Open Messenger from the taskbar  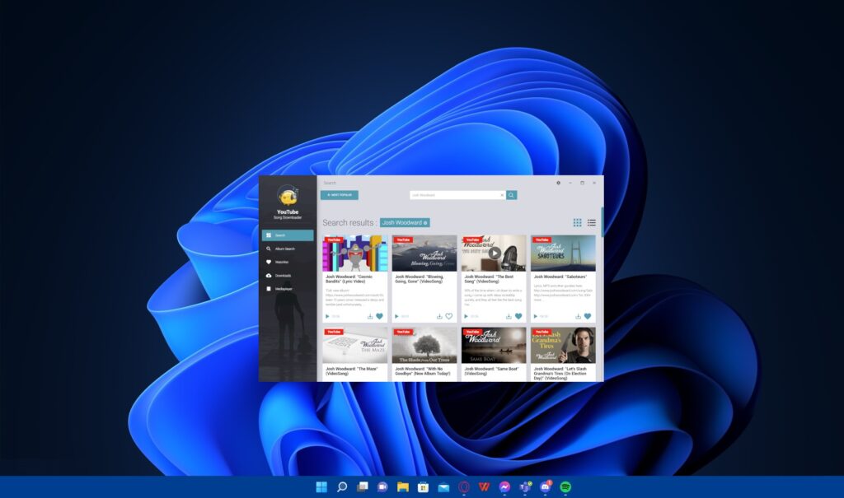[504, 487]
